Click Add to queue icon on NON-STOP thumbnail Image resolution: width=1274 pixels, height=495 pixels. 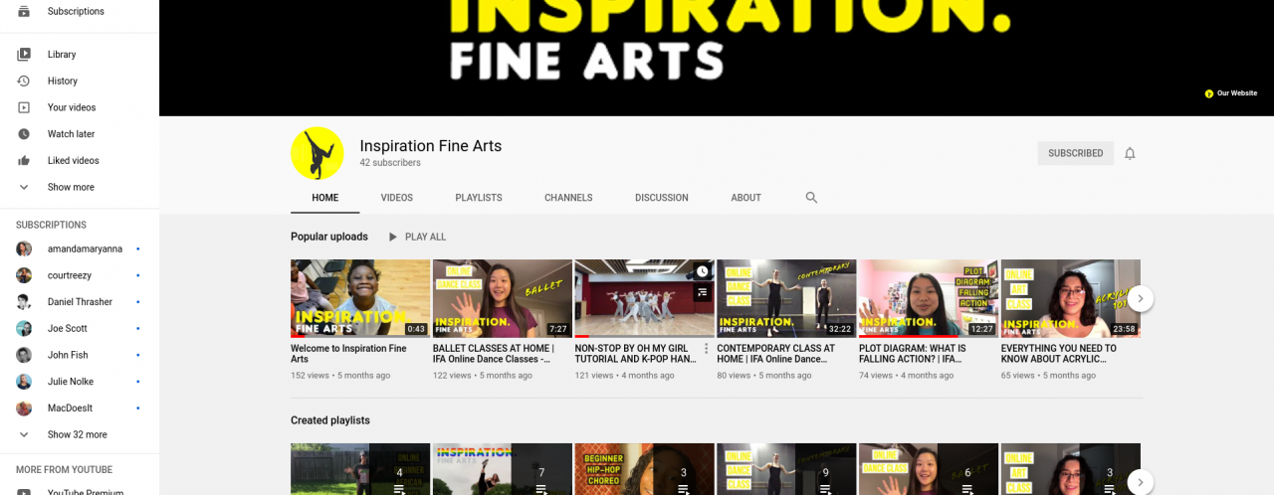click(702, 292)
